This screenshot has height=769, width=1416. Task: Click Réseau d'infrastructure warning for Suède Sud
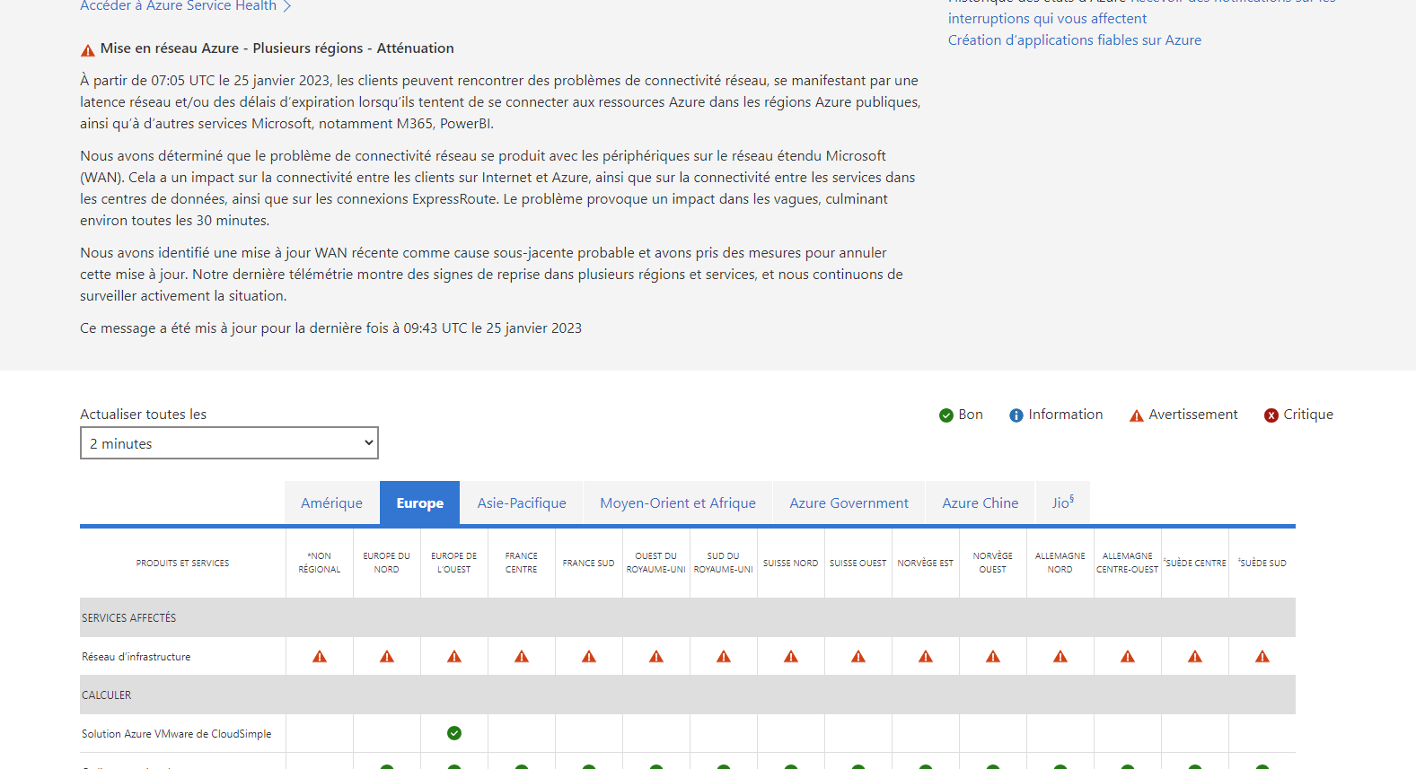click(x=1262, y=657)
